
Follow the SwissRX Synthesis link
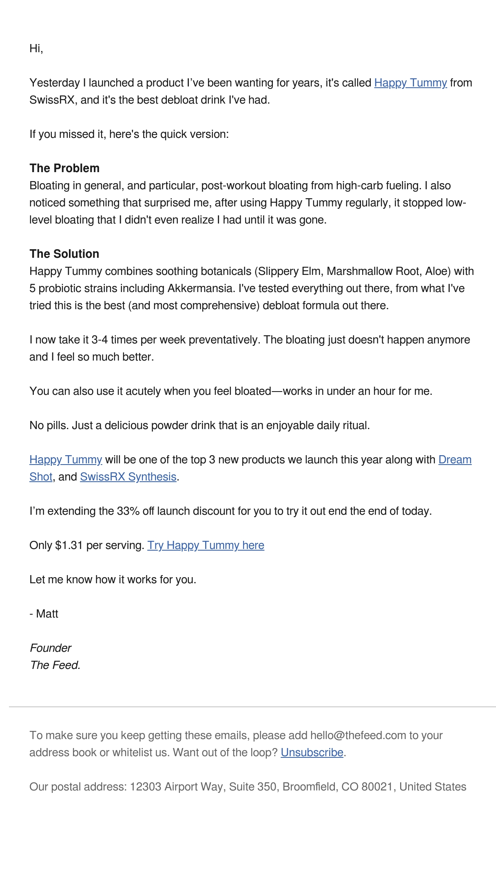128,477
